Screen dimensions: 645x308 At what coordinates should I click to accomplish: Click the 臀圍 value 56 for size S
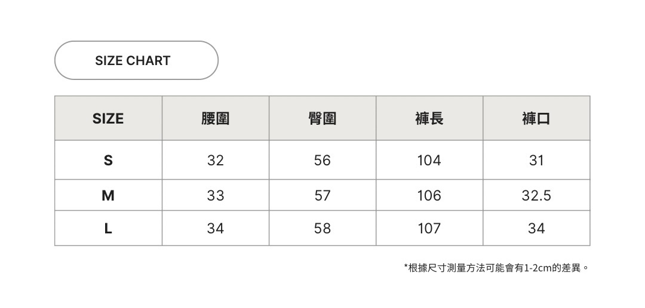(322, 161)
